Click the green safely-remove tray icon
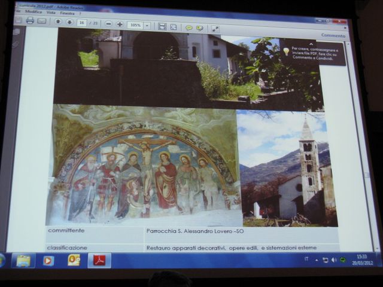 click(343, 260)
